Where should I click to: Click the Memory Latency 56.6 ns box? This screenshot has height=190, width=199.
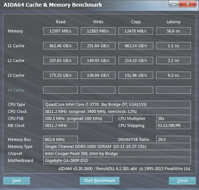point(174,31)
